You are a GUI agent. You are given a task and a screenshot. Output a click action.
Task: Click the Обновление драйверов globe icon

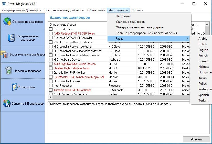pyautogui.click(x=7, y=21)
